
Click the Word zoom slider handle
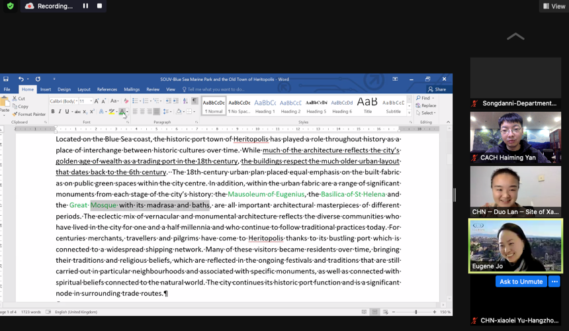(416, 312)
